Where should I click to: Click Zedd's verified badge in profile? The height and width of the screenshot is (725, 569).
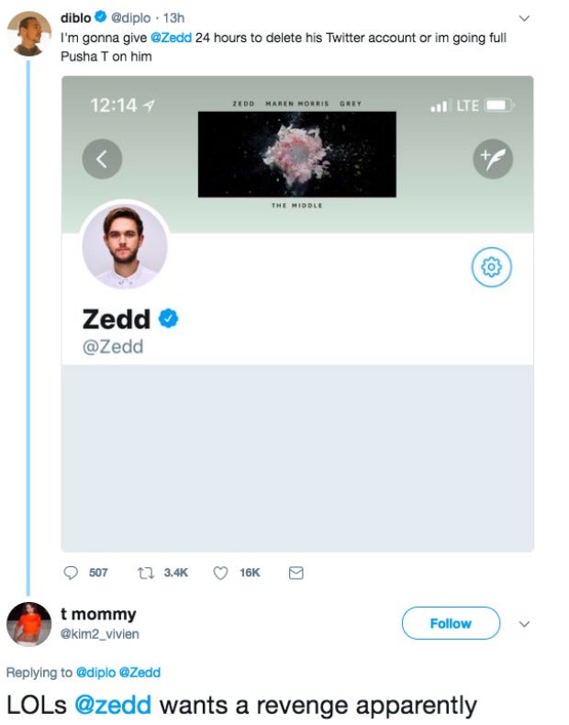point(169,318)
